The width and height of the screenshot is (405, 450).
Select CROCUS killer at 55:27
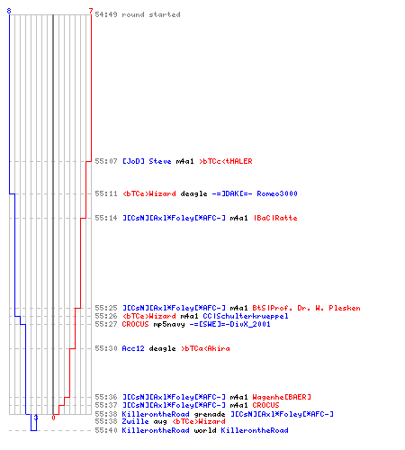click(135, 324)
